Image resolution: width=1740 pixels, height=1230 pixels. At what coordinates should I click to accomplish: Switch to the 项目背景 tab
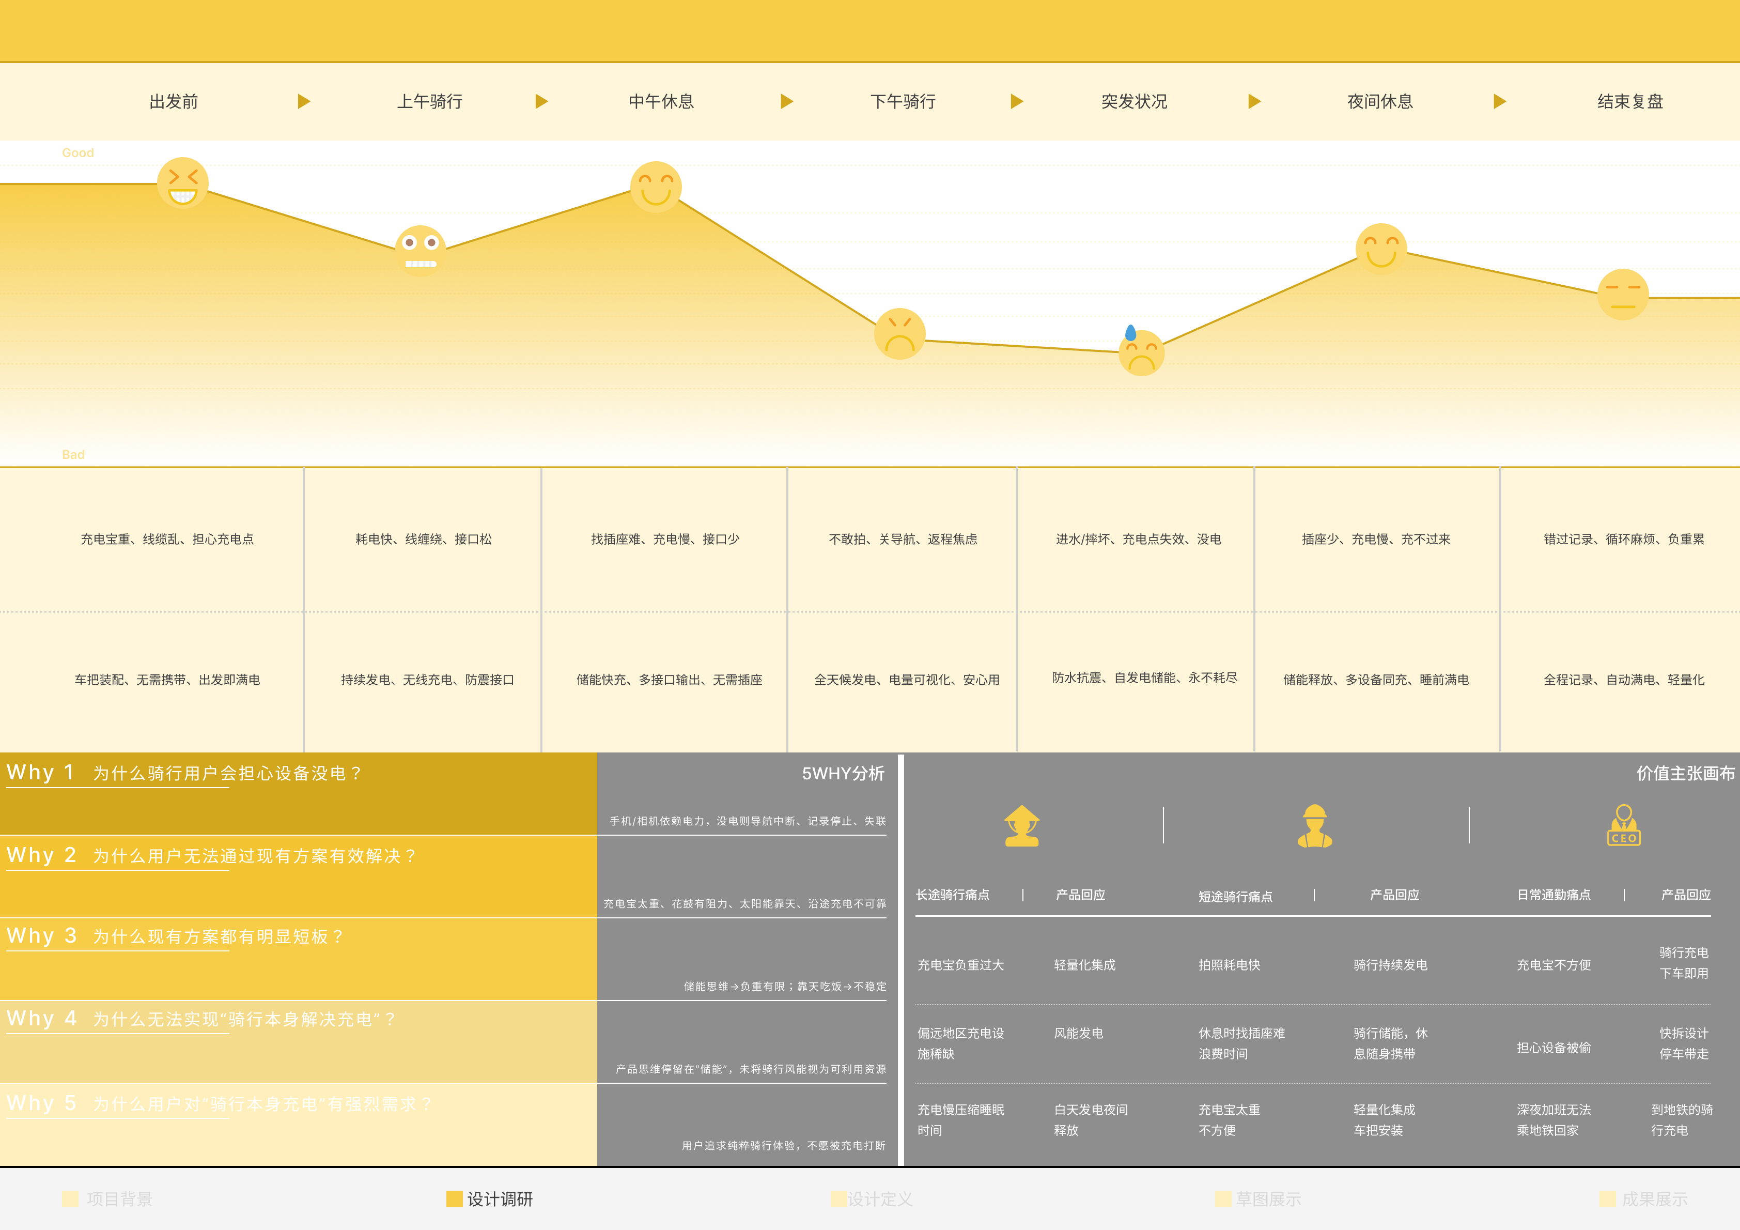tap(119, 1199)
